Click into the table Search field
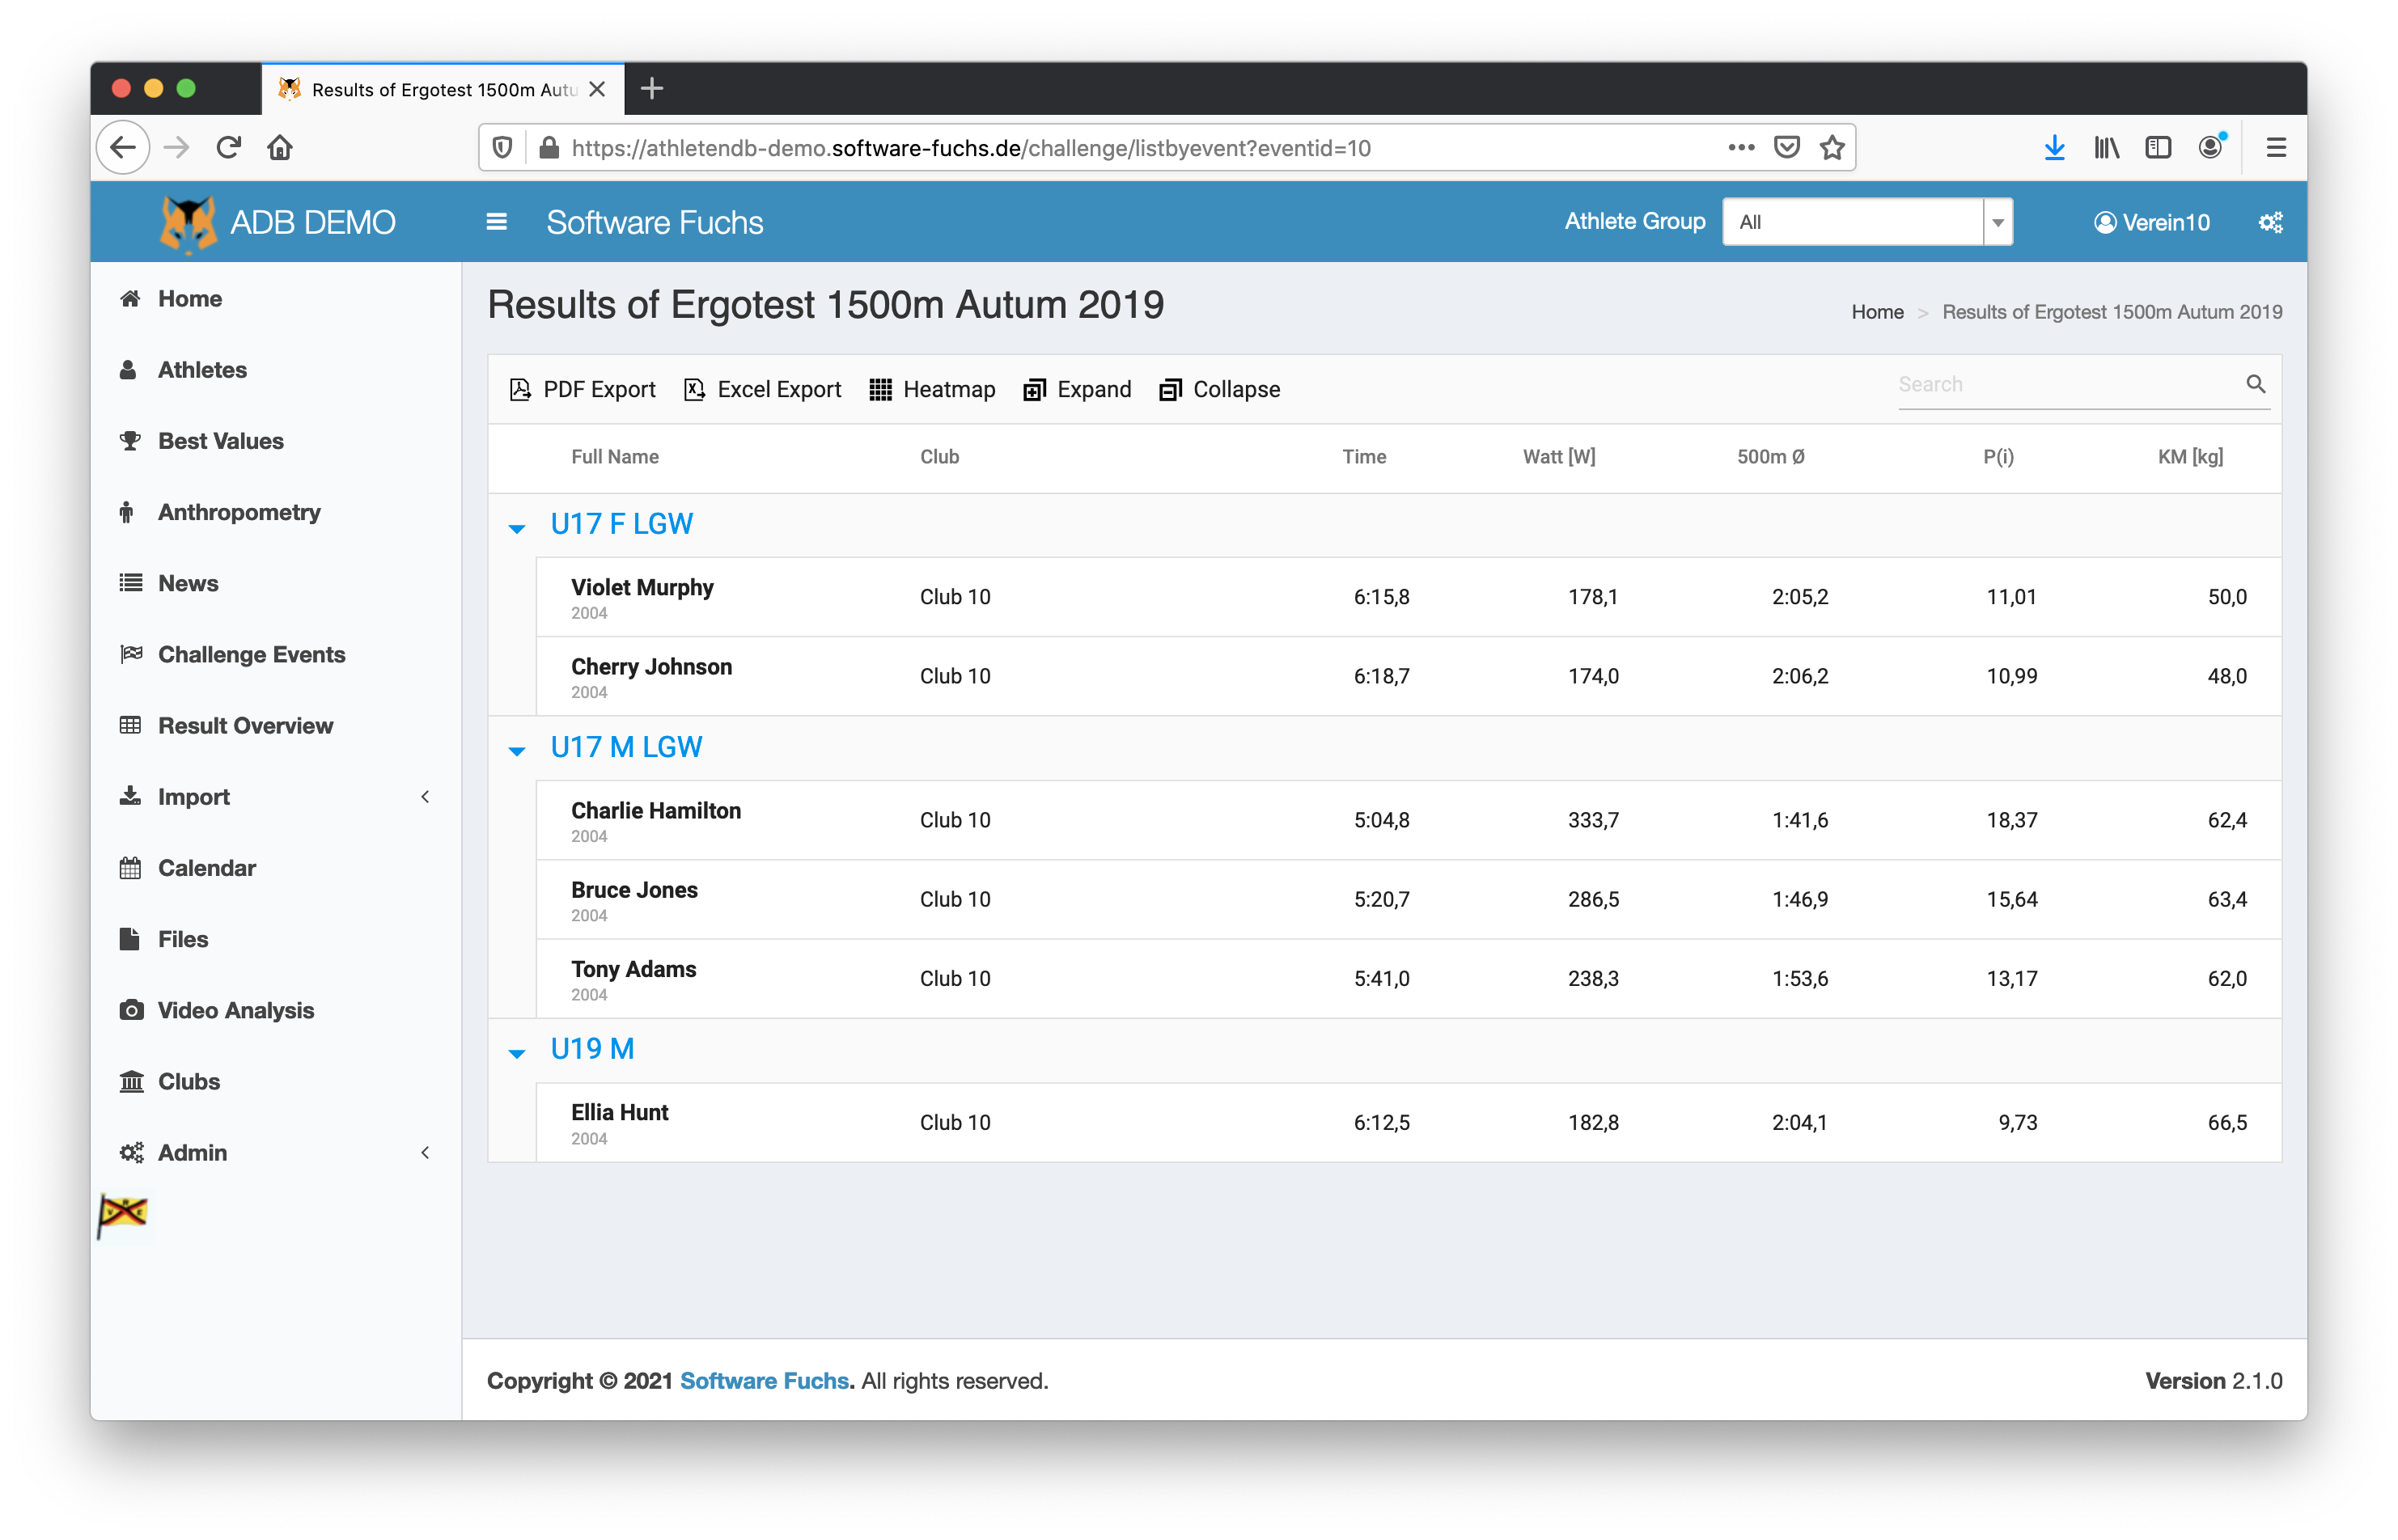This screenshot has width=2398, height=1540. tap(2070, 385)
